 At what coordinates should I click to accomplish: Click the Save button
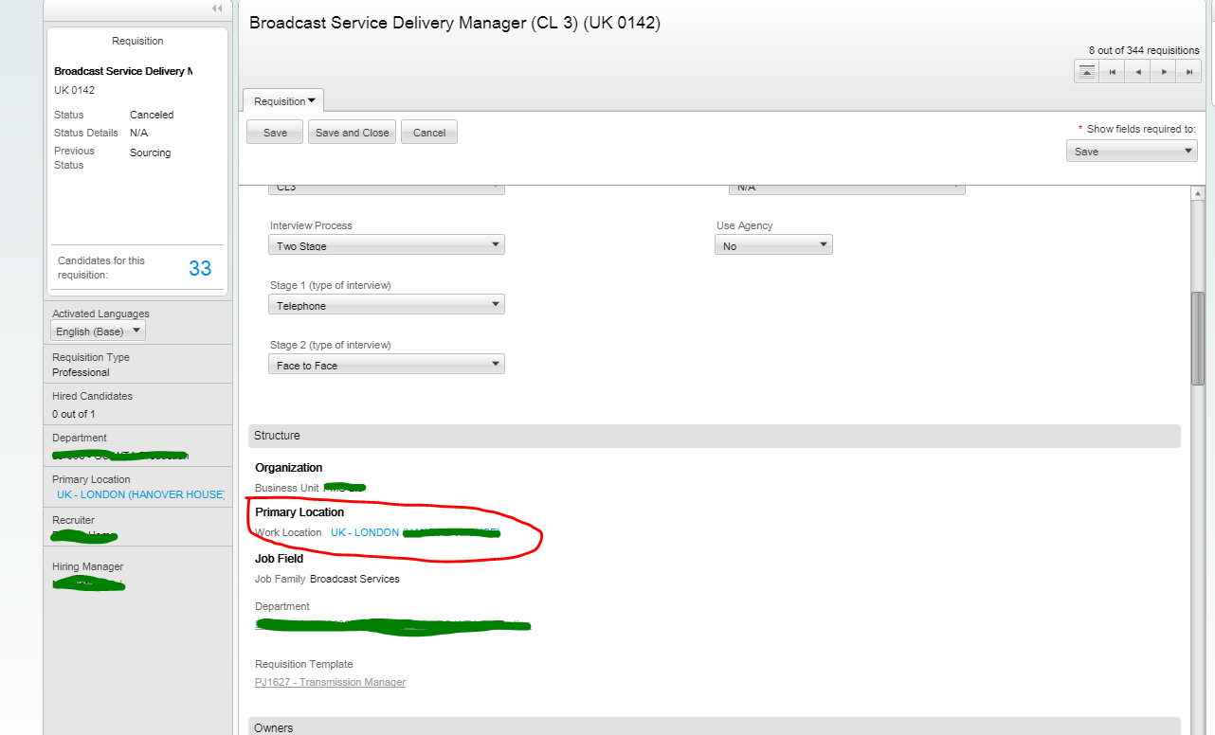tap(274, 132)
